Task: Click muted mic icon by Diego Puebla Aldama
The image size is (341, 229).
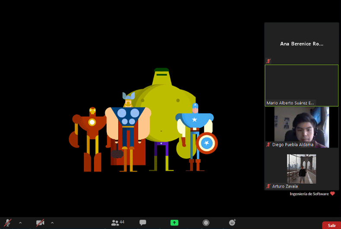Action: point(268,145)
